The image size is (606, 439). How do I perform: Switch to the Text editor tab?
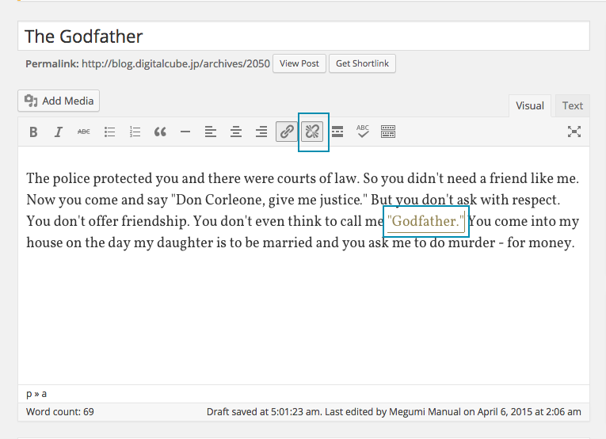(x=572, y=105)
